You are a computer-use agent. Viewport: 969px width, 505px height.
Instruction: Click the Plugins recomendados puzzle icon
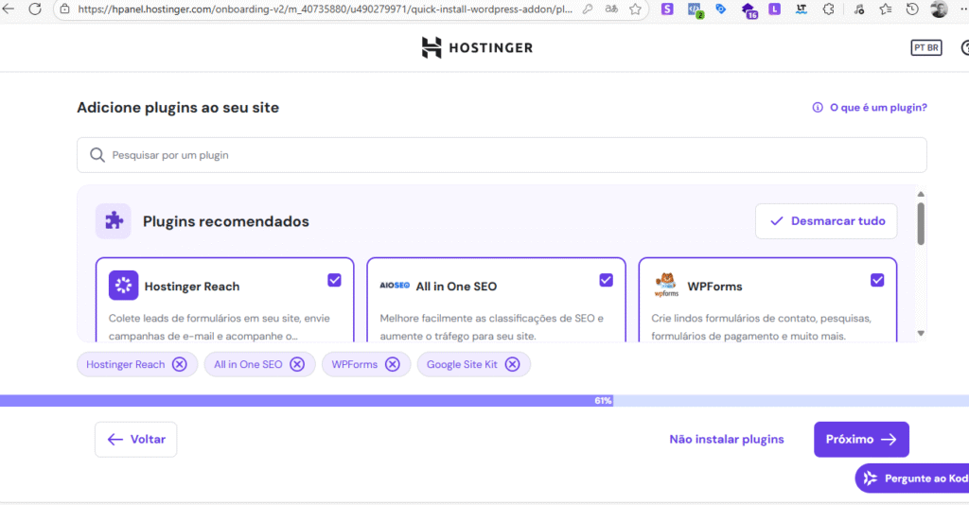pyautogui.click(x=114, y=221)
